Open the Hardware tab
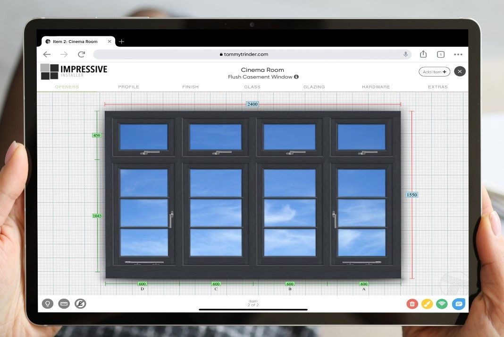 (x=376, y=86)
